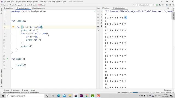Click the Windows search box
The image size is (175, 98).
(x=25, y=96)
